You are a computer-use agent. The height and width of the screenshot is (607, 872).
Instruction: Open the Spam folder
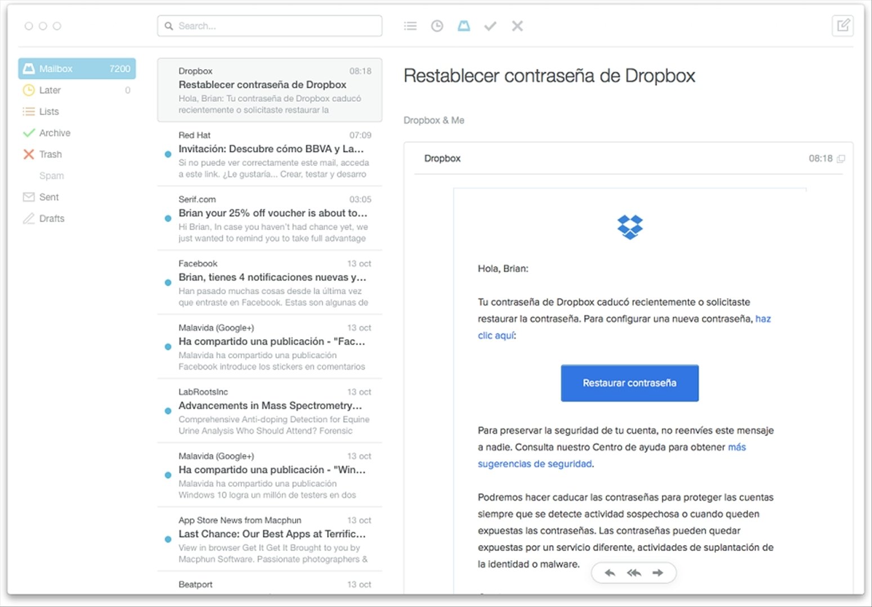pos(52,176)
